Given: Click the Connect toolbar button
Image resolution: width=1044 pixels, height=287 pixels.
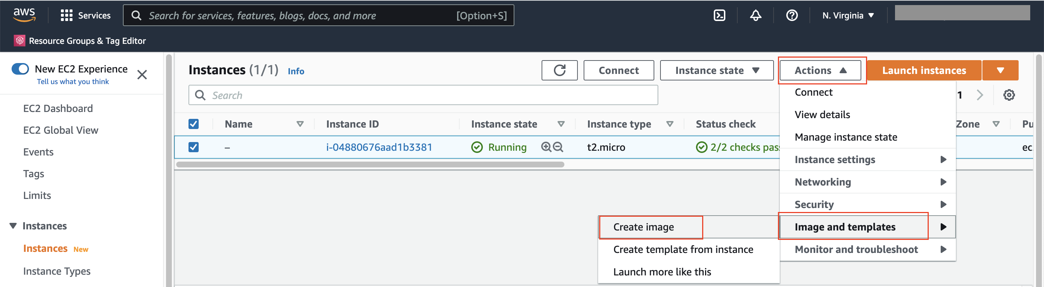Looking at the screenshot, I should [x=618, y=70].
